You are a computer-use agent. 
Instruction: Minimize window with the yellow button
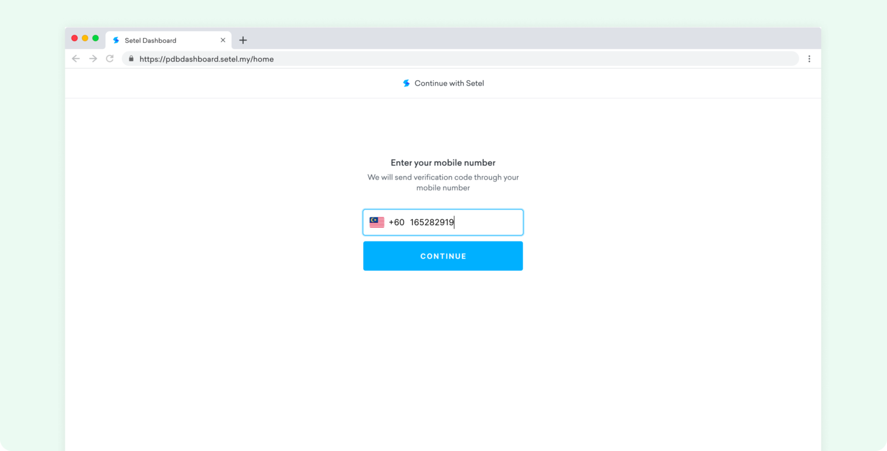pos(85,38)
